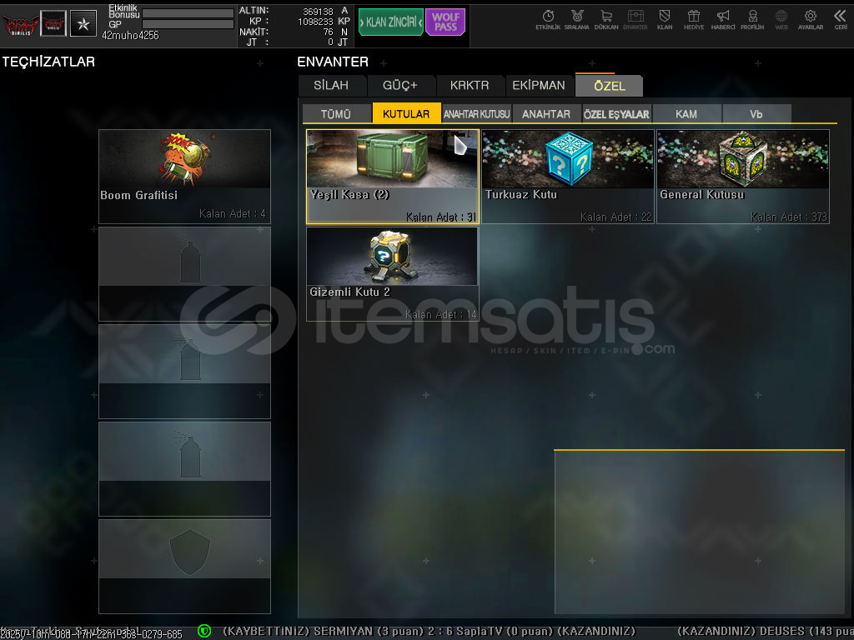Open the KAM sub-tab
854x640 pixels.
[x=686, y=113]
